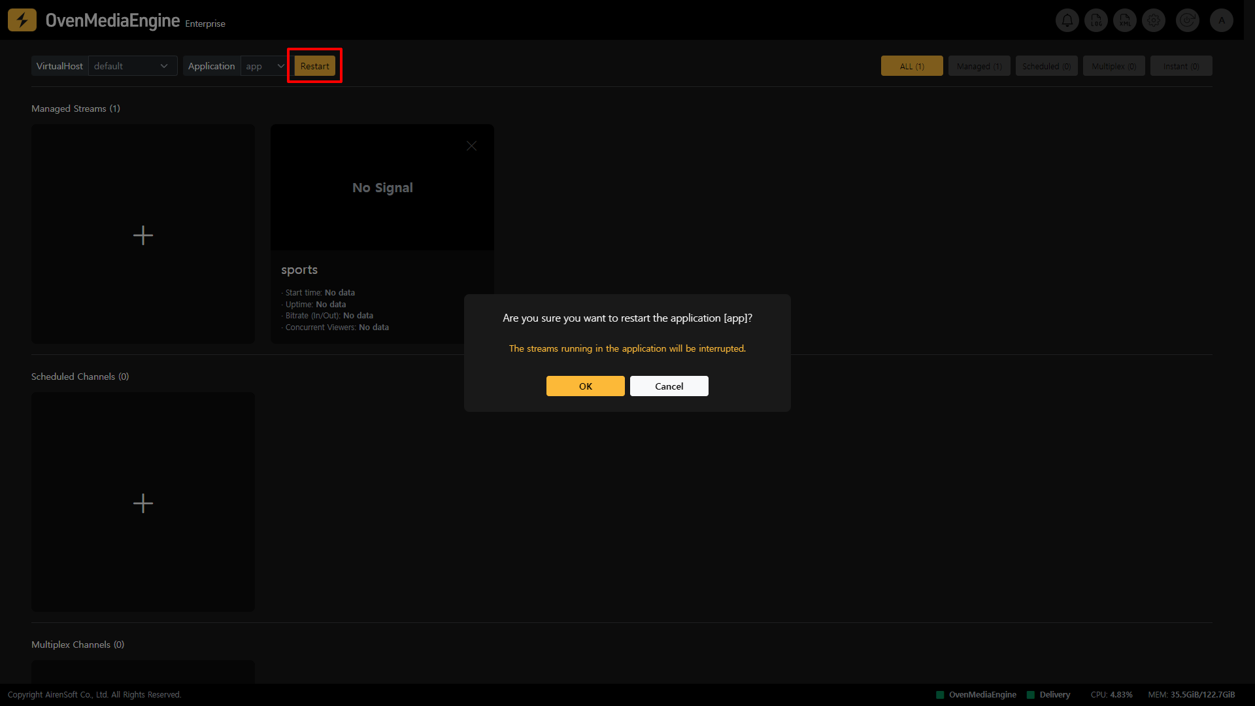Select the ALL (1) filter tab
1255x706 pixels.
click(912, 66)
